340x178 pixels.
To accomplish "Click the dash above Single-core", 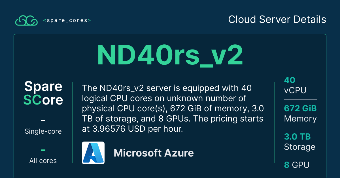I will (43, 121).
